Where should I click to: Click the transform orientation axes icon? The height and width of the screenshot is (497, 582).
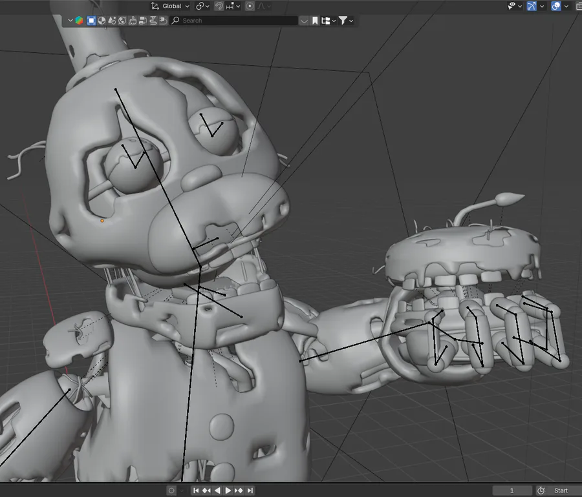click(155, 6)
